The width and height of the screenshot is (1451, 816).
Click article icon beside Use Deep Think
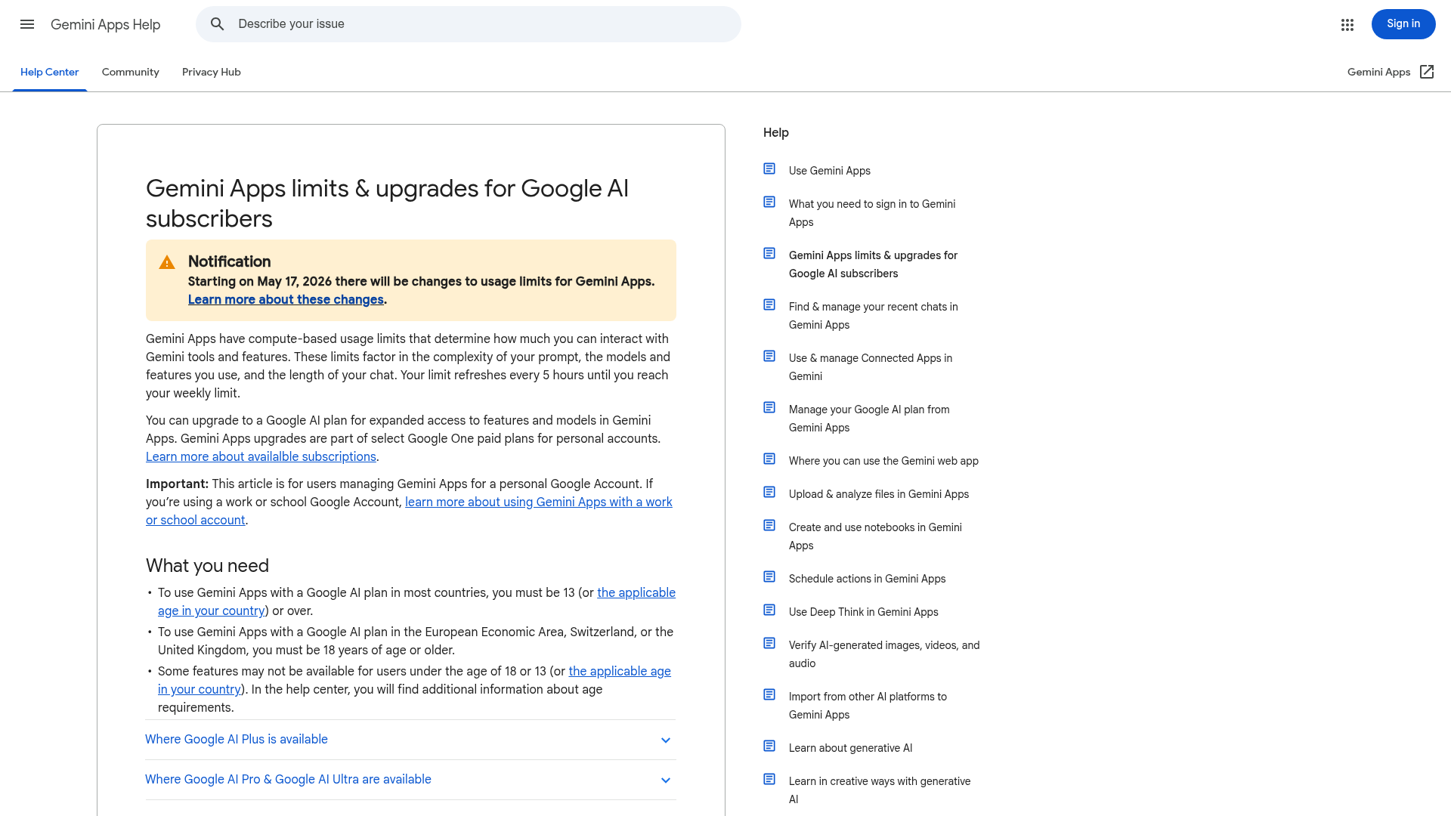tap(769, 610)
